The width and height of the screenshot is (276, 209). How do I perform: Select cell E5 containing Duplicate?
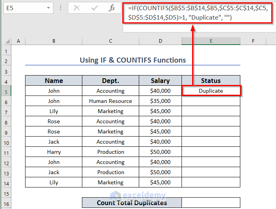tap(211, 91)
